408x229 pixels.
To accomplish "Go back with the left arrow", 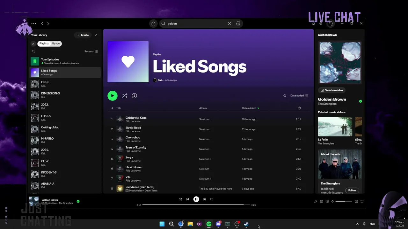I will 42,24.
